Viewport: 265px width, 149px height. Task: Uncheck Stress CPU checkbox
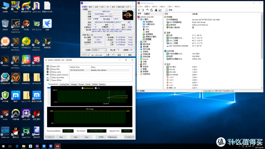(51, 67)
